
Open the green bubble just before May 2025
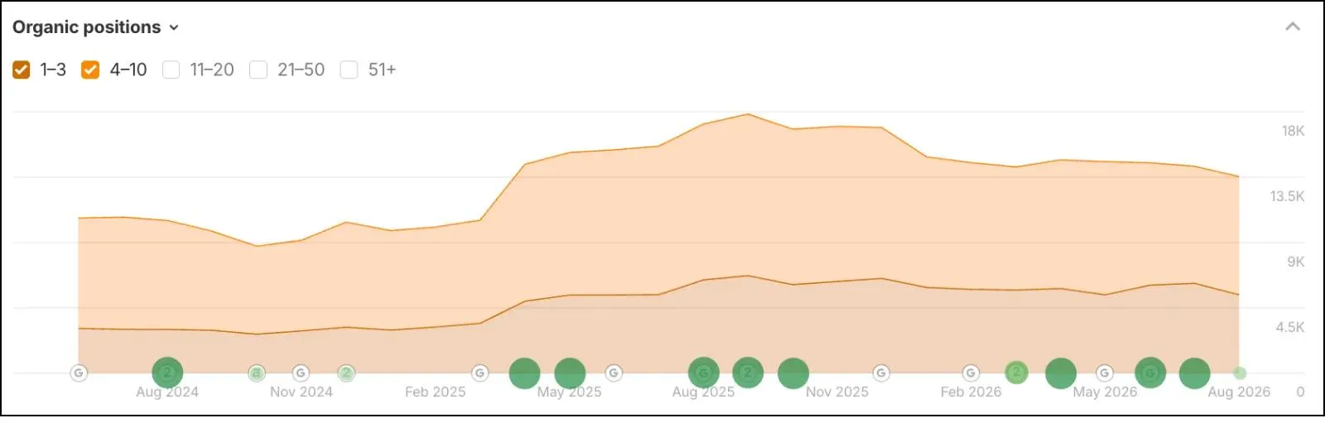pyautogui.click(x=524, y=373)
